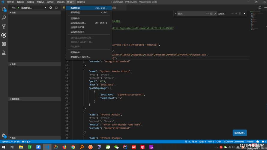The image size is (267, 150).
Task: Split the editor to the right
Action: pyautogui.click(x=260, y=8)
